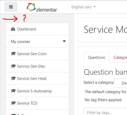Click graduation cap icon beside Service Gen Heat
127x115 pixels.
[14, 79]
